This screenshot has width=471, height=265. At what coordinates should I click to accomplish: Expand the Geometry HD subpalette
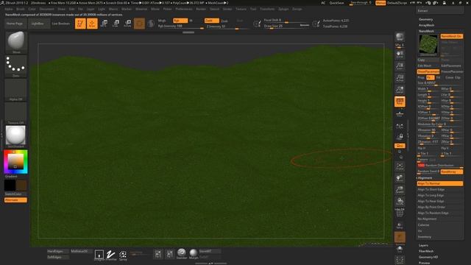[428, 257]
